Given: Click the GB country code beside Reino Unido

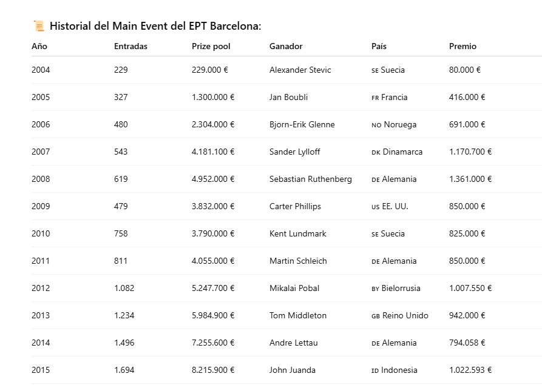Looking at the screenshot, I should coord(376,316).
